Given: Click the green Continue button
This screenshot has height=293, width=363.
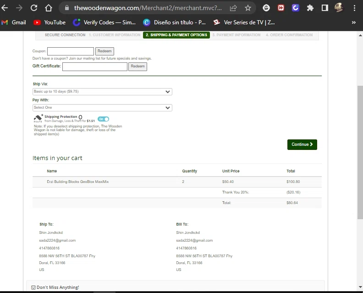Looking at the screenshot, I should pyautogui.click(x=302, y=144).
